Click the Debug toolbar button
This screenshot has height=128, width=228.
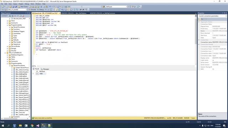41,10
